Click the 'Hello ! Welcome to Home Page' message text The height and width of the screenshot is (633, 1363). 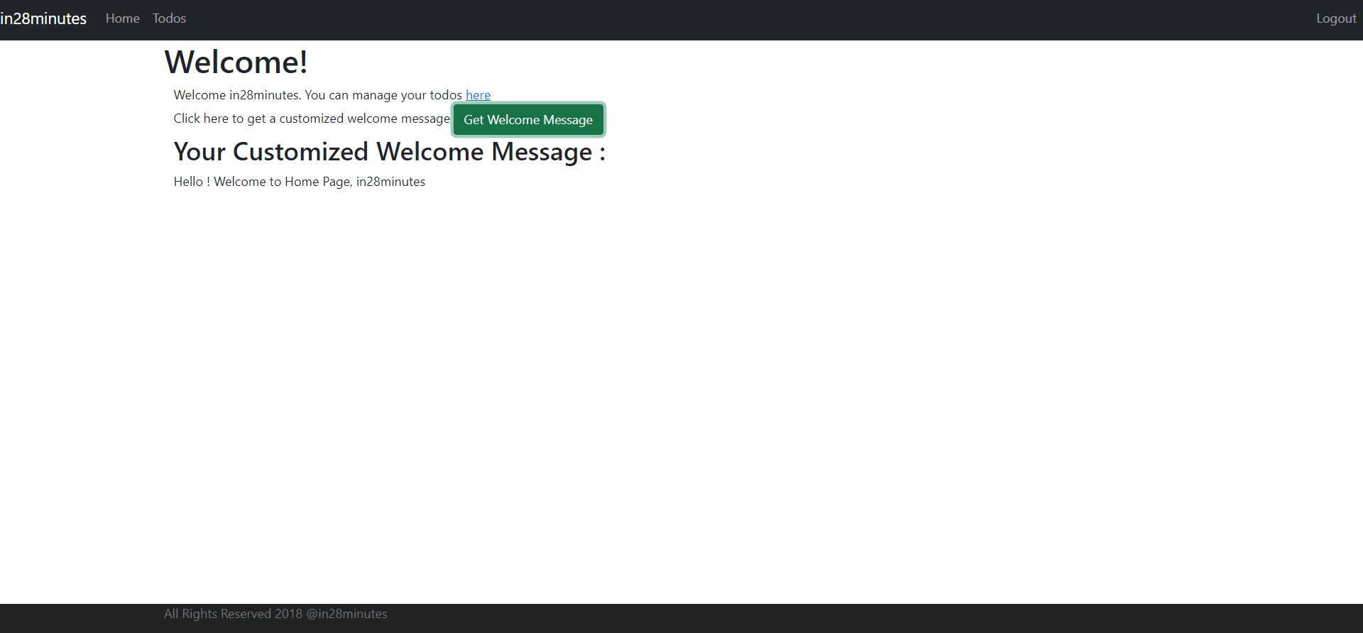[263, 182]
